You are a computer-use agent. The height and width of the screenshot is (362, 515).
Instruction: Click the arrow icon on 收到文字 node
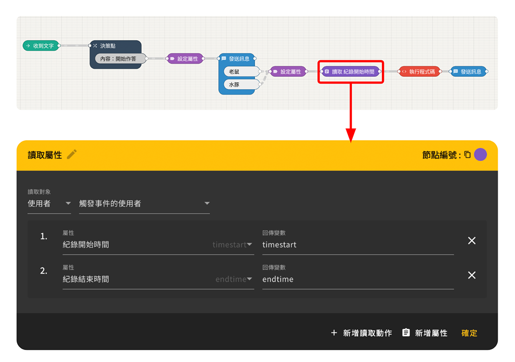click(x=28, y=46)
